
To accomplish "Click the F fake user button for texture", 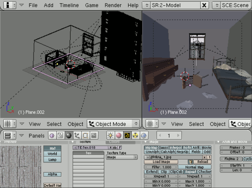I will click(x=120, y=148).
